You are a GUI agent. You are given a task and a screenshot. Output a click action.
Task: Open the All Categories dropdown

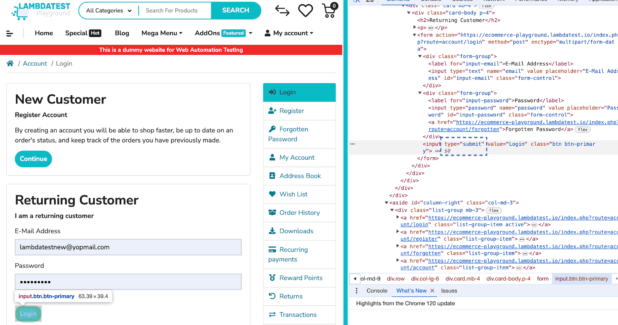tap(109, 11)
